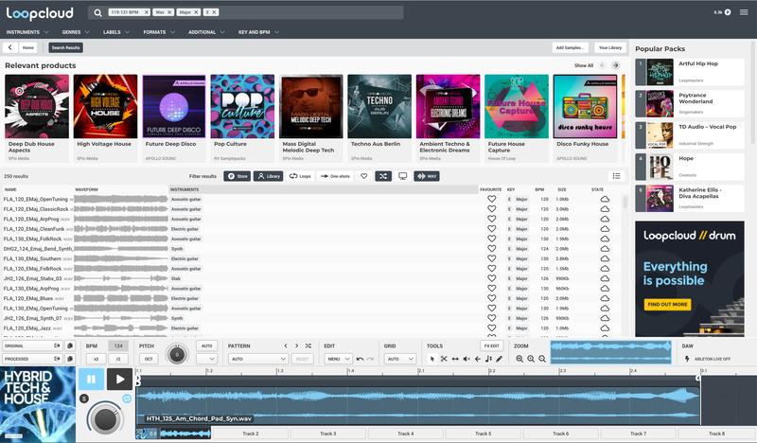757x443 pixels.
Task: Open the Grid AUTO dropdown
Action: coord(398,360)
